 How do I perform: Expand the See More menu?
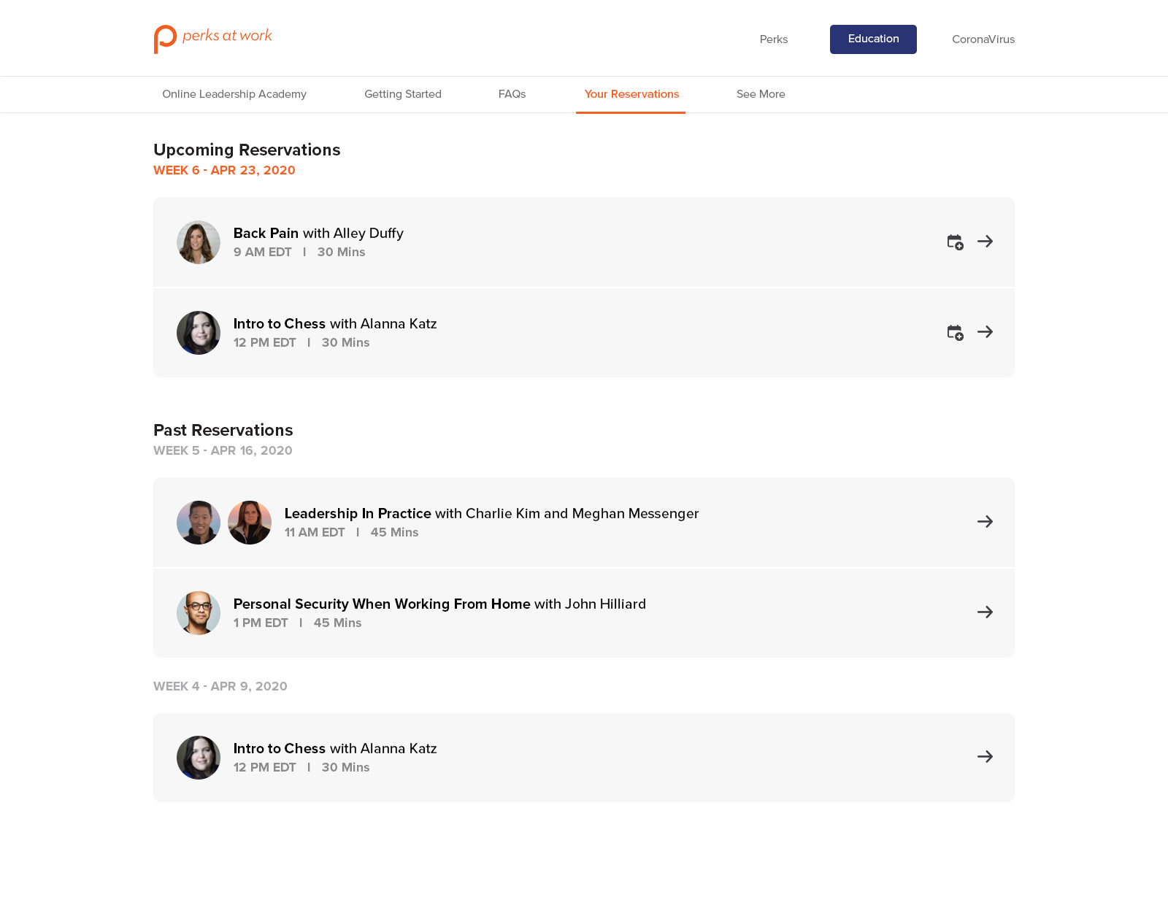[761, 94]
